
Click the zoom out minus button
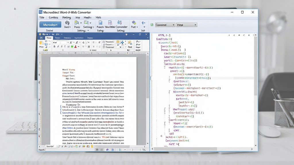(125, 150)
